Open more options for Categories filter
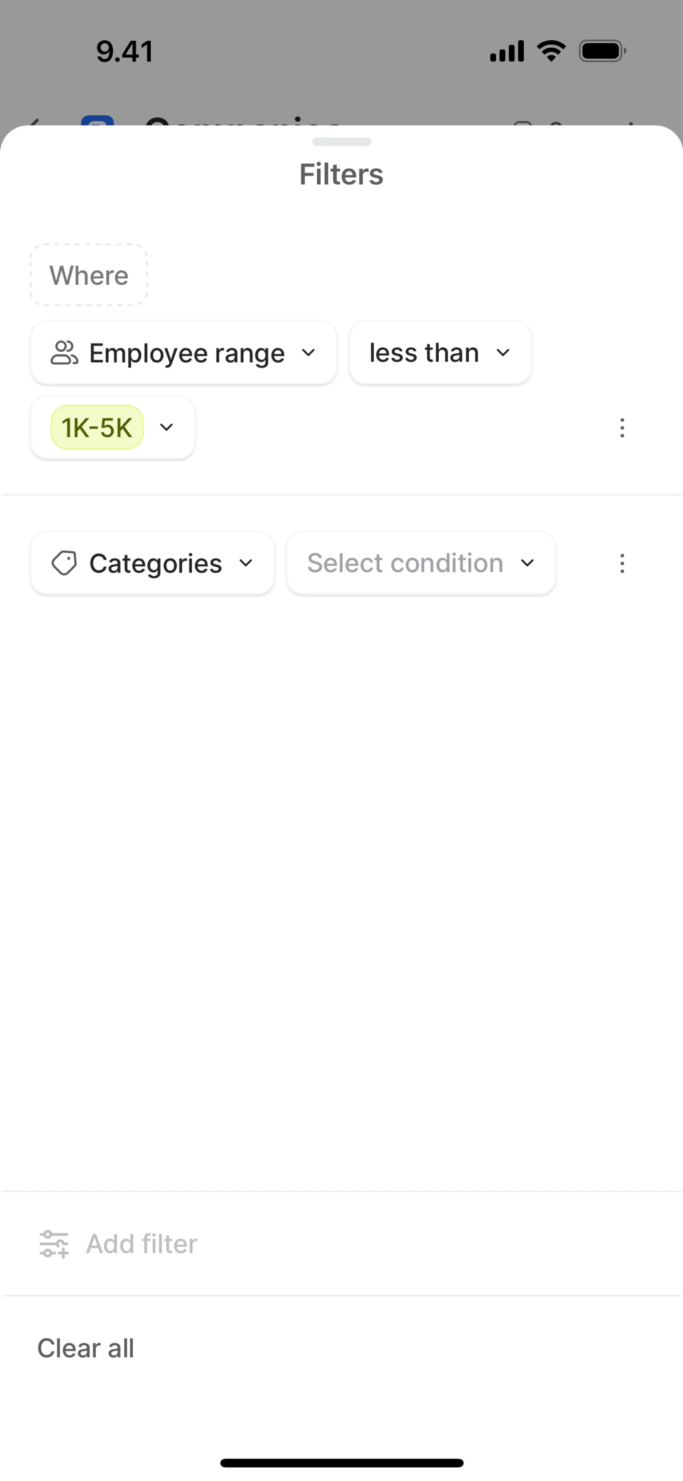The height and width of the screenshot is (1481, 683). (x=622, y=563)
